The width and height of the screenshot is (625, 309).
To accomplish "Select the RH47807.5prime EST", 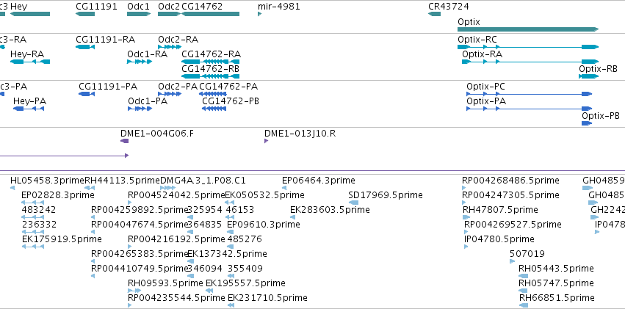I will 466,217.
